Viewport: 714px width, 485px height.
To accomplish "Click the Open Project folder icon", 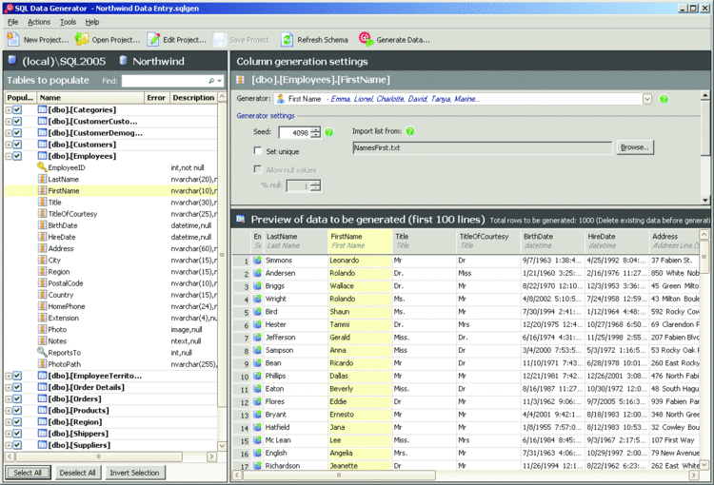I will pos(82,40).
